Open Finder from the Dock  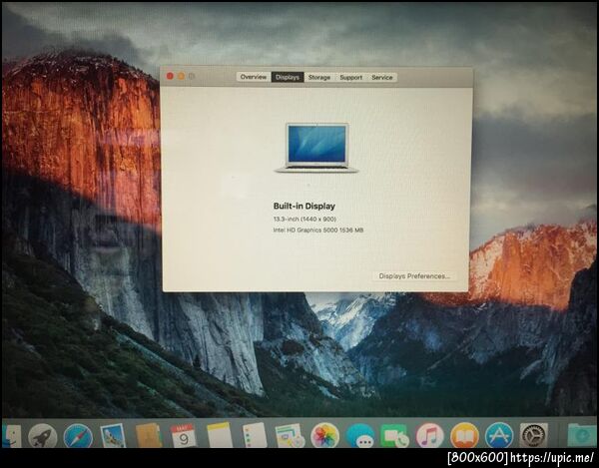click(x=11, y=436)
